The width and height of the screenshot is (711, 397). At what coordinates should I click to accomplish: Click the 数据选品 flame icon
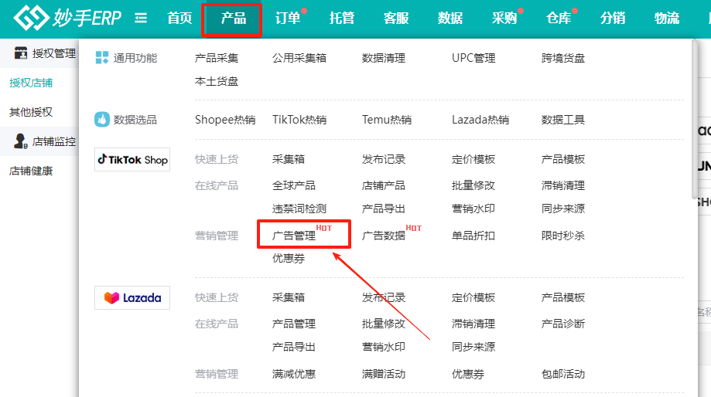102,120
